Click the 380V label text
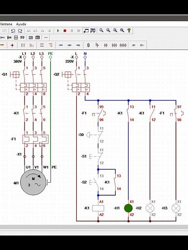This screenshot has height=250, width=188. click(17, 62)
